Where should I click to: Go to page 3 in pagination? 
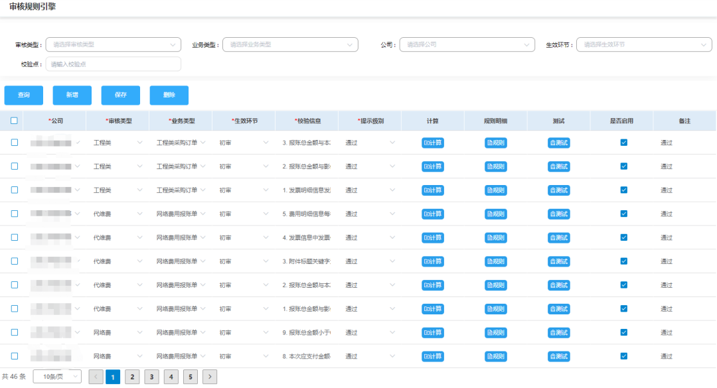(152, 377)
